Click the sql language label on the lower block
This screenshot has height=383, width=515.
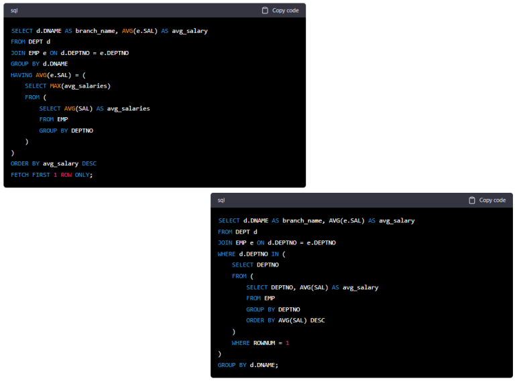(221, 200)
